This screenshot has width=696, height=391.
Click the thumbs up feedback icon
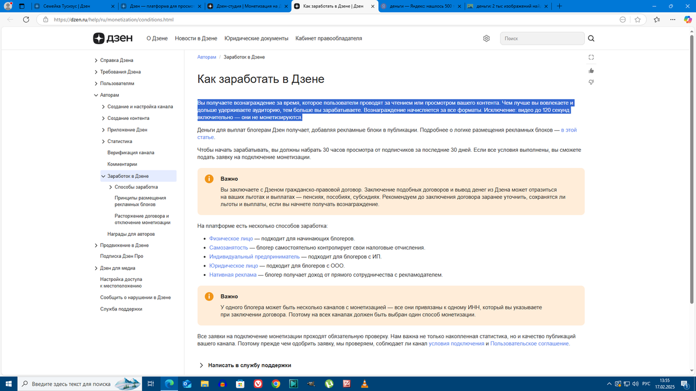591,71
